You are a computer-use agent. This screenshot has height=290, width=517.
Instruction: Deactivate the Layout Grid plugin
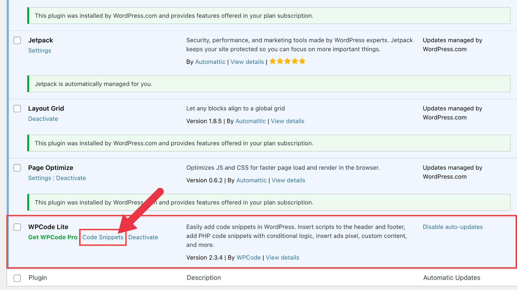[43, 119]
